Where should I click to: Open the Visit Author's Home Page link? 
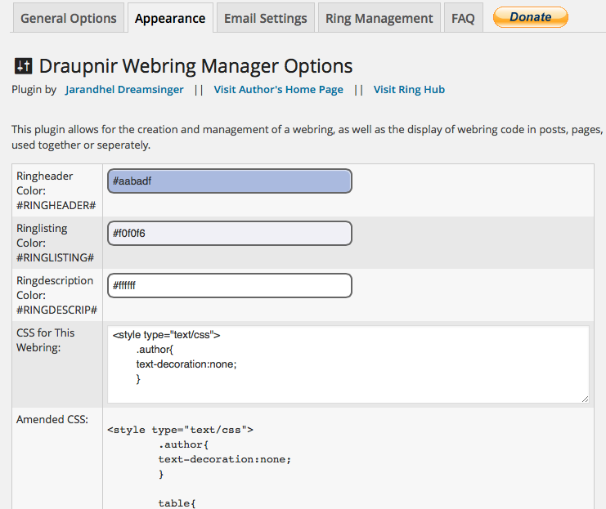pyautogui.click(x=278, y=90)
